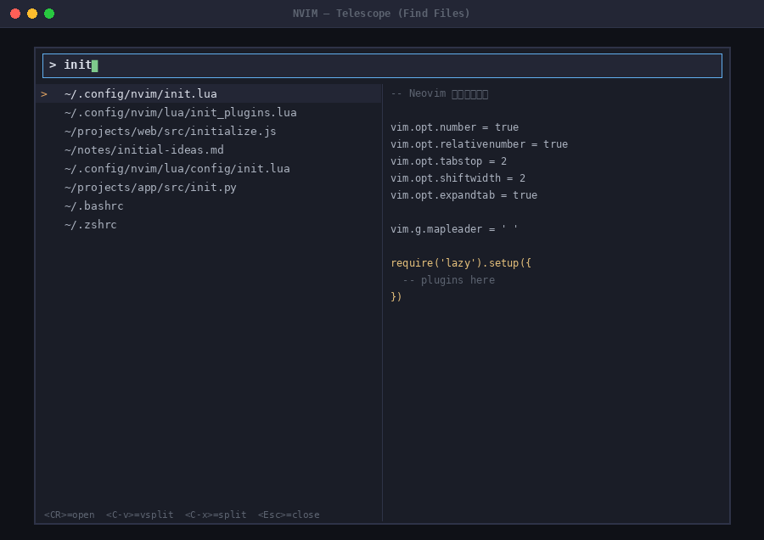Click the orange selection caret beside init.lua

pos(44,94)
